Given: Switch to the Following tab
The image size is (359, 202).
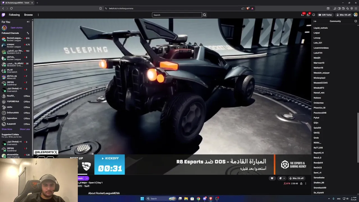Looking at the screenshot, I should click(x=14, y=15).
